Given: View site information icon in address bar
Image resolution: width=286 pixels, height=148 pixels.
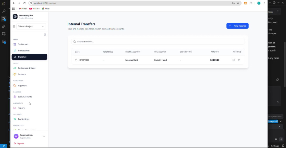Looking at the screenshot, I should [x=31, y=3].
